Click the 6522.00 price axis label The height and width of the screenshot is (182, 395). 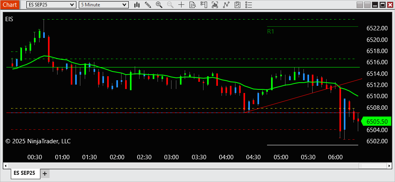click(x=377, y=28)
